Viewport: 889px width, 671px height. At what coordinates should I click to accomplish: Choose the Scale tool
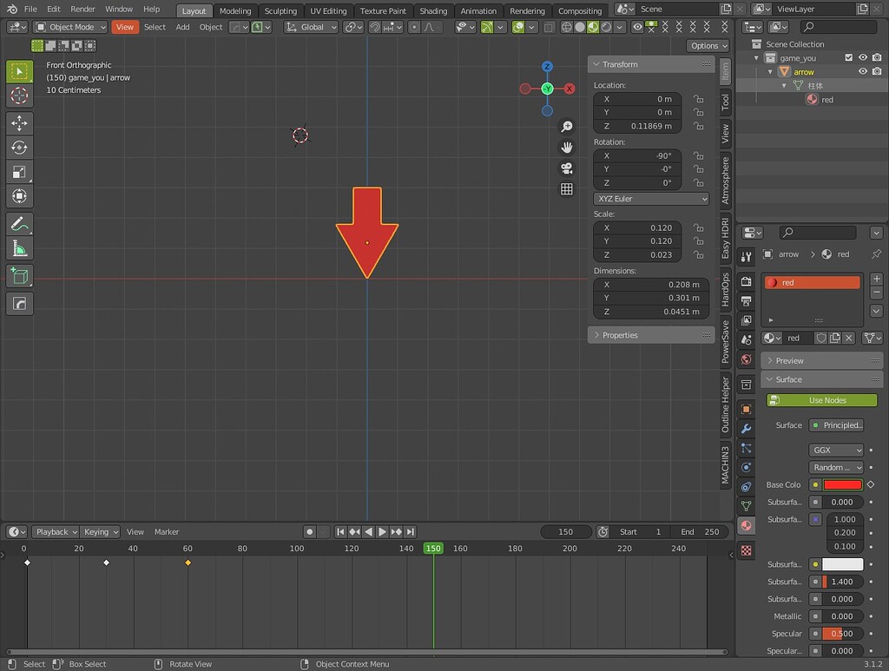pos(19,172)
